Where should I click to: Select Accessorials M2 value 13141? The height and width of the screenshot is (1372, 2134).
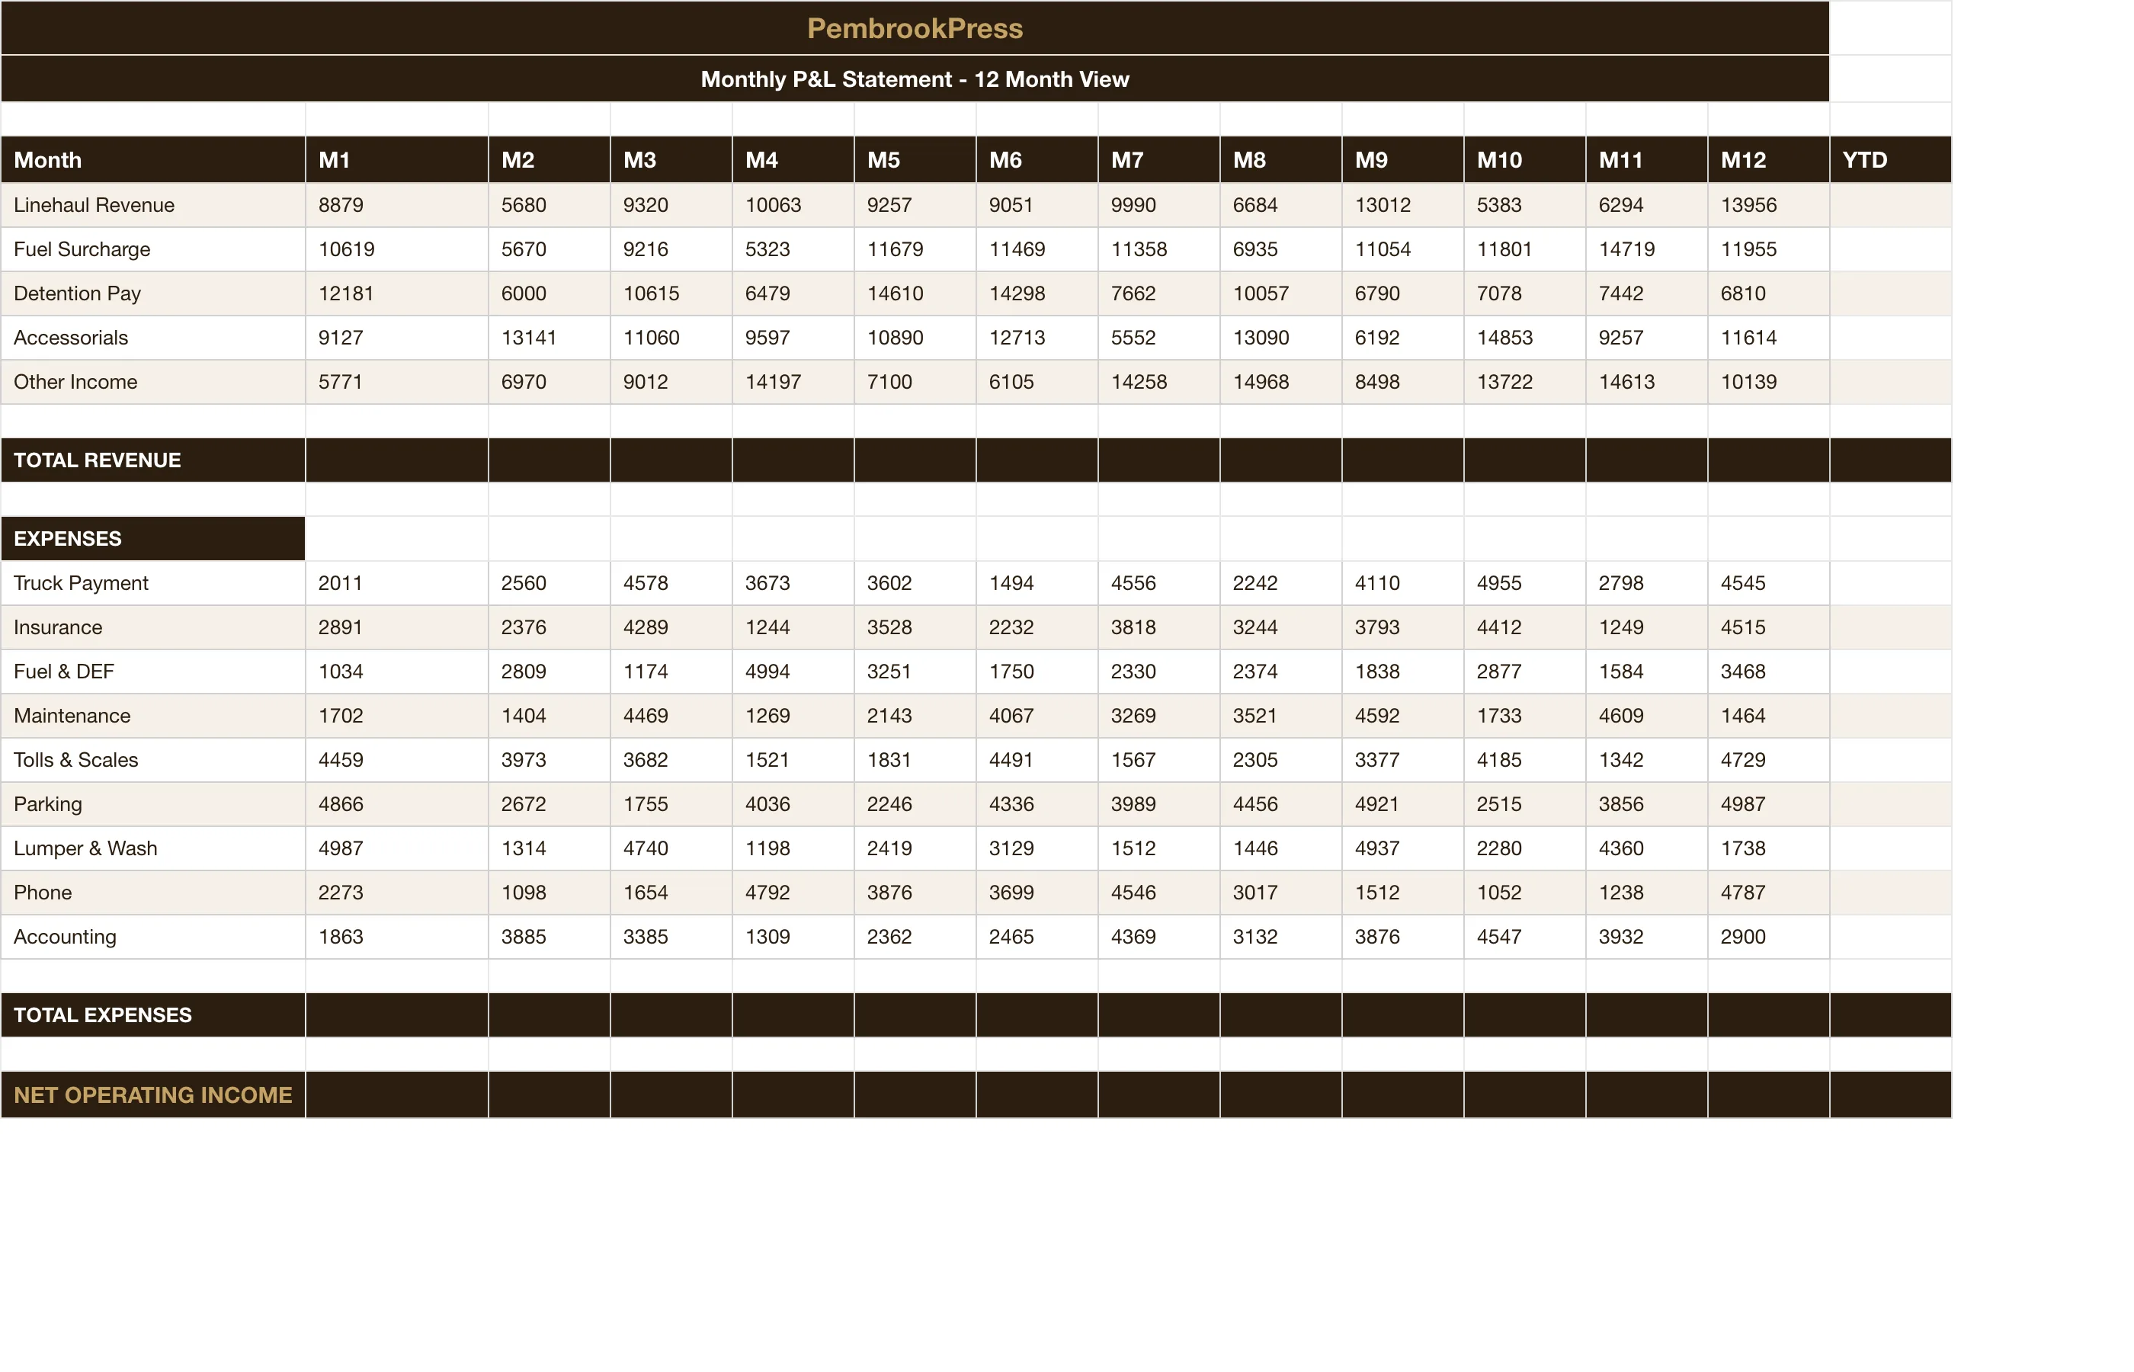pyautogui.click(x=549, y=338)
